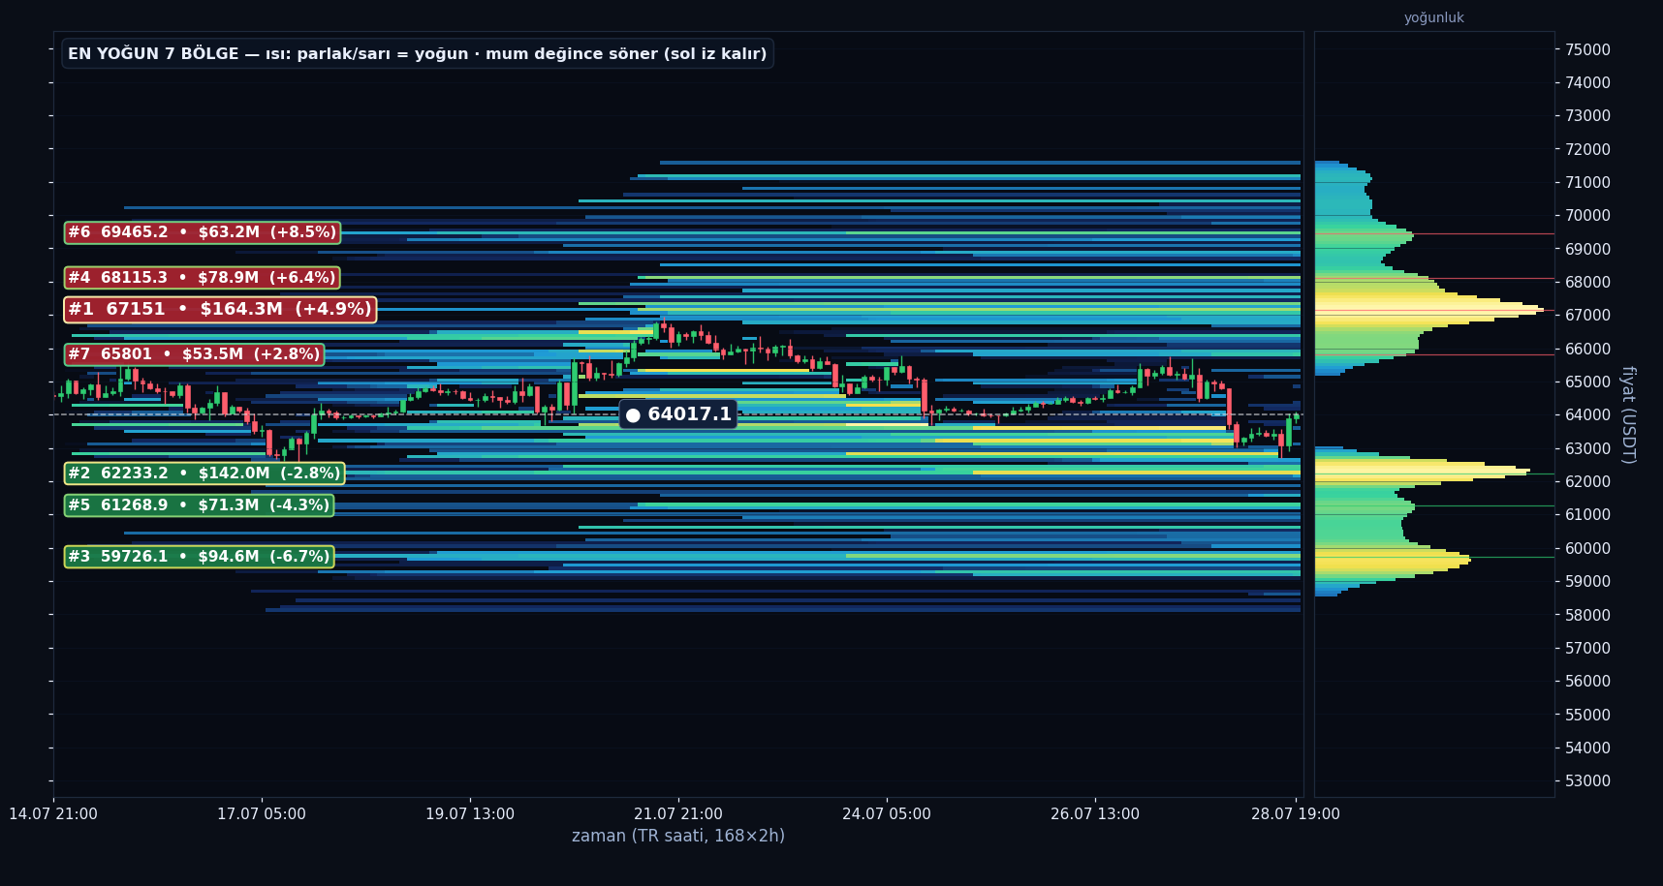The width and height of the screenshot is (1663, 886).
Task: Click the #5 61268.9 $71.3M zone label
Action: click(x=199, y=505)
